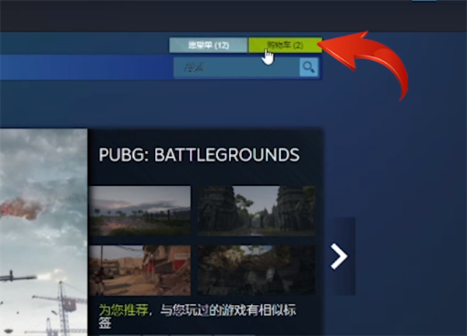
Task: Open the large PUBG featured banner image
Action: tap(44, 232)
